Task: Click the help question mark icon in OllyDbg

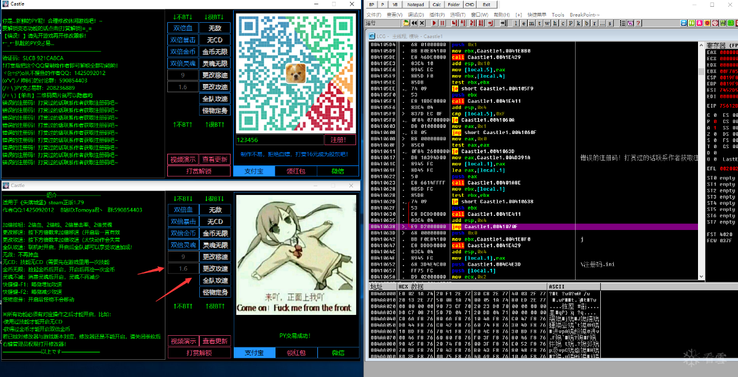Action: [638, 23]
